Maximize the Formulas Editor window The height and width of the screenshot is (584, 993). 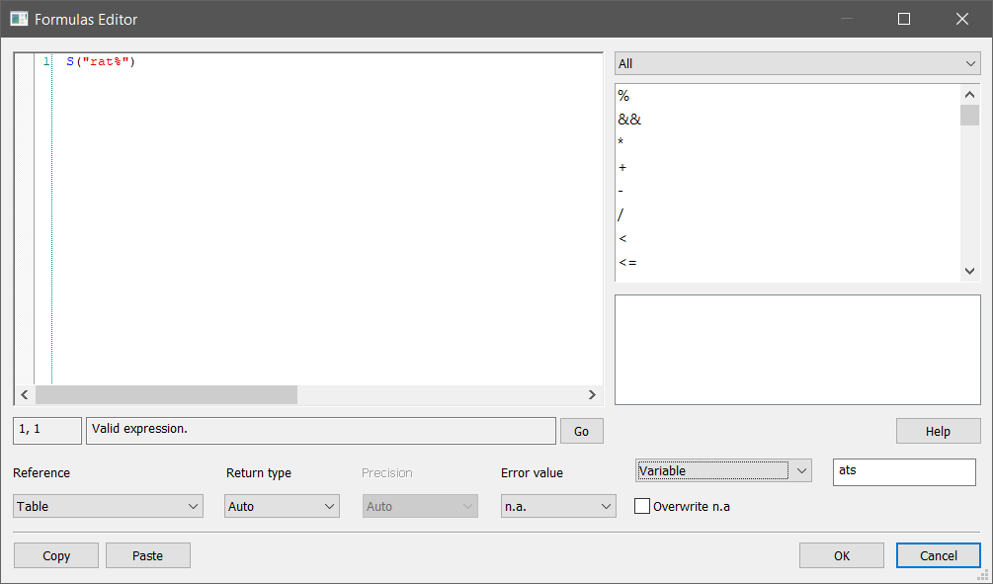point(904,19)
